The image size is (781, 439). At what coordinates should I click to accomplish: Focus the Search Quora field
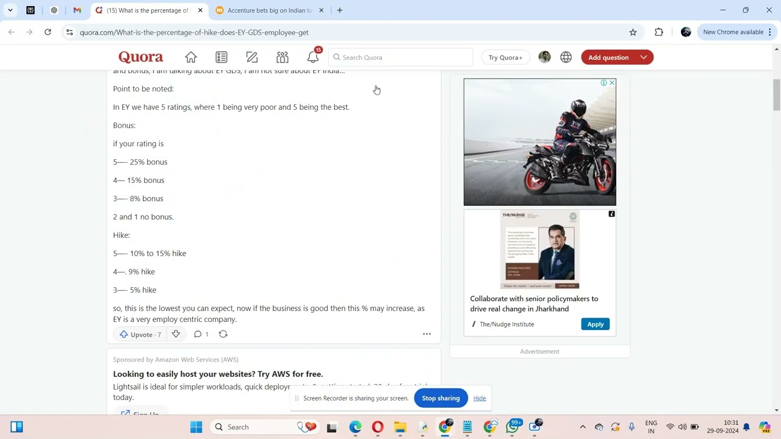[401, 57]
